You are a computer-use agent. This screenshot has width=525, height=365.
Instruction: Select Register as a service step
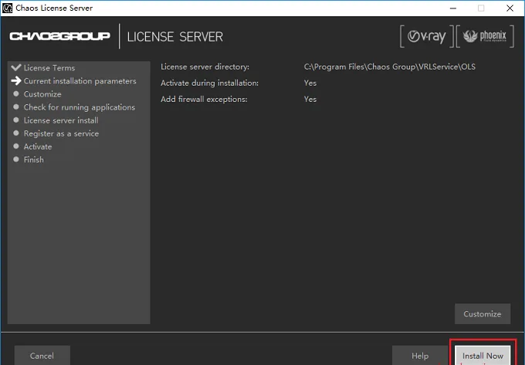(61, 133)
